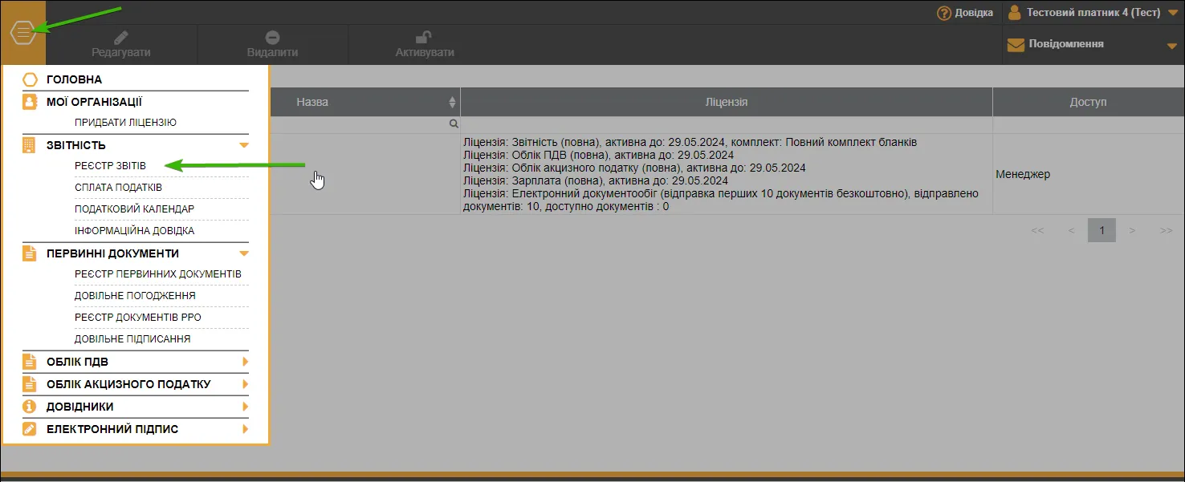Click the Редагувати pencil toolbar button

pos(121,44)
